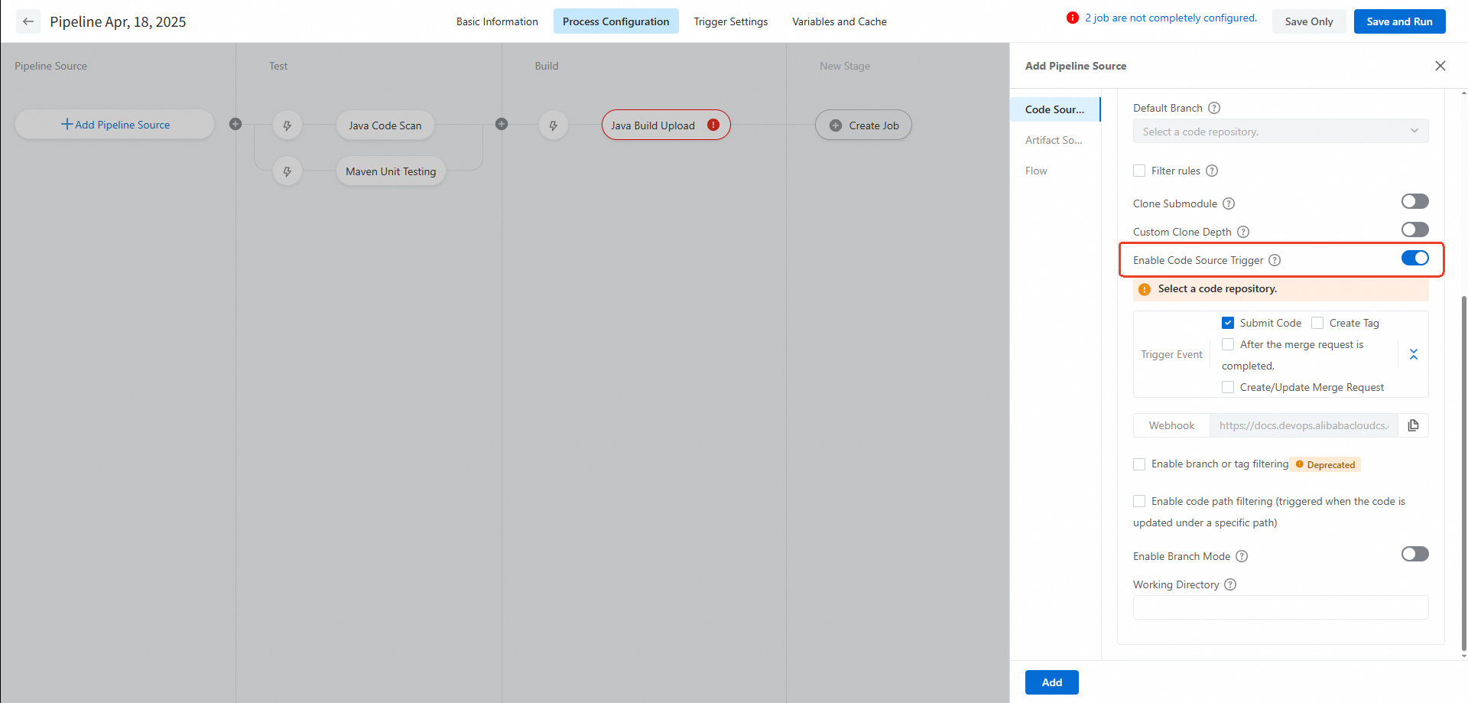Click the jobs not completely configured message
The image size is (1468, 703).
tap(1171, 18)
